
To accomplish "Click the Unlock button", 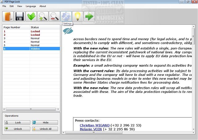I will coord(17,129).
